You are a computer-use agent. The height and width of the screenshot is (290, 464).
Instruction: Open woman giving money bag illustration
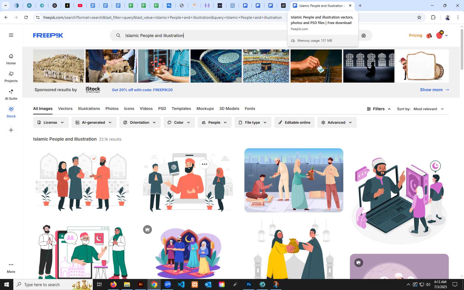294,249
